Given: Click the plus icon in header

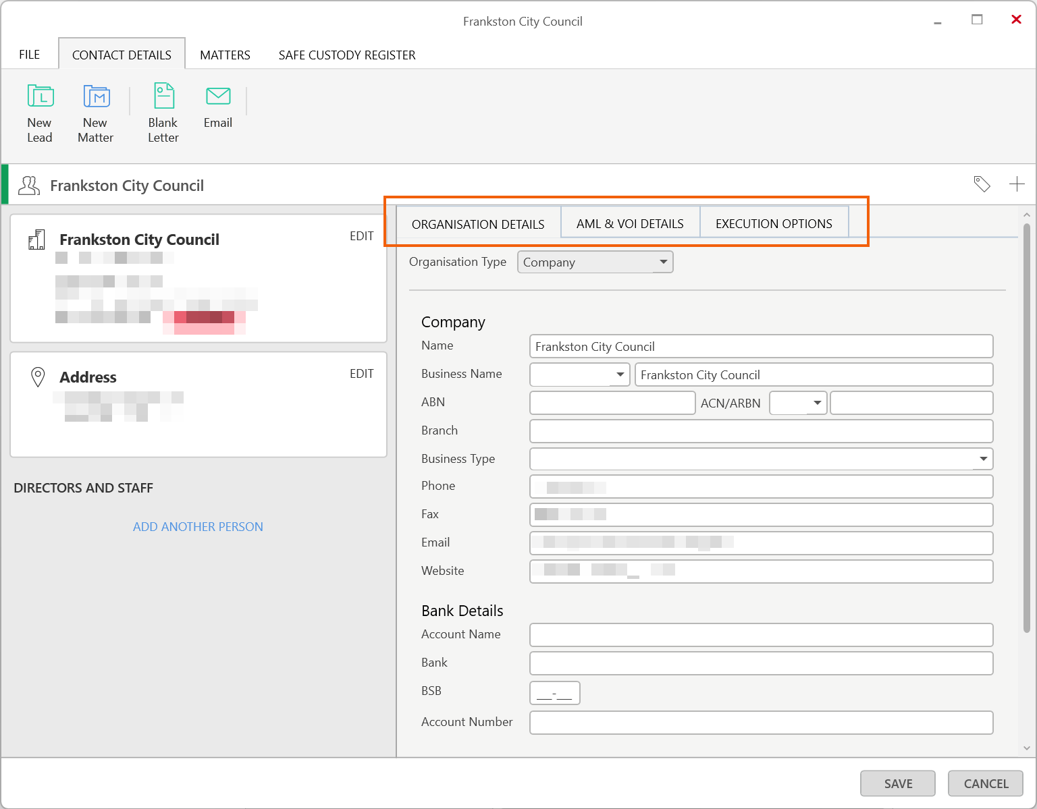Looking at the screenshot, I should pyautogui.click(x=1017, y=184).
